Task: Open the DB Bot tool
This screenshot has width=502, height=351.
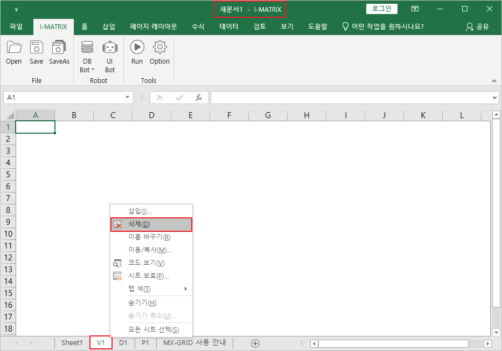Action: (87, 57)
